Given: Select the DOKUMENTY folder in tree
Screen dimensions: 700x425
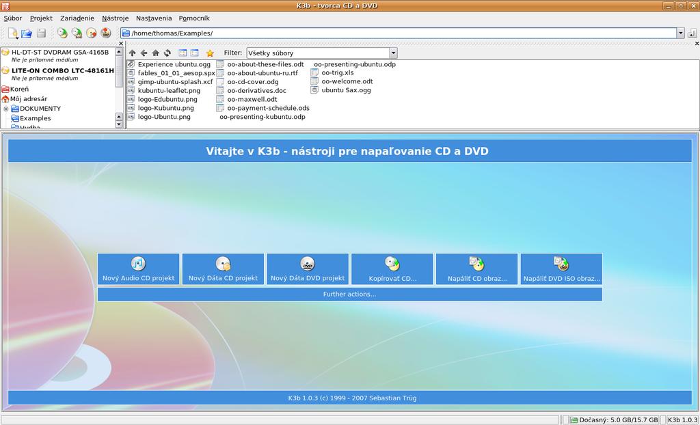Looking at the screenshot, I should 40,109.
